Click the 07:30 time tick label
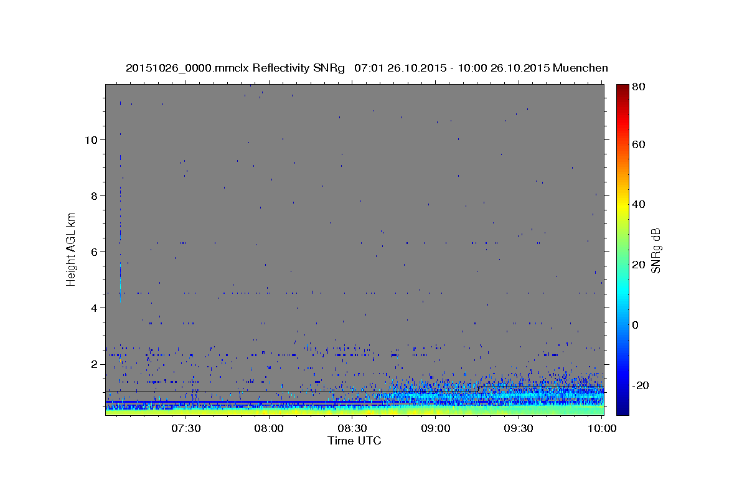The height and width of the screenshot is (498, 747). point(186,429)
